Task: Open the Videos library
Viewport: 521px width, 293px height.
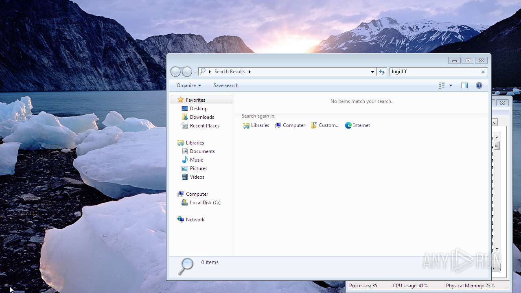Action: [197, 177]
